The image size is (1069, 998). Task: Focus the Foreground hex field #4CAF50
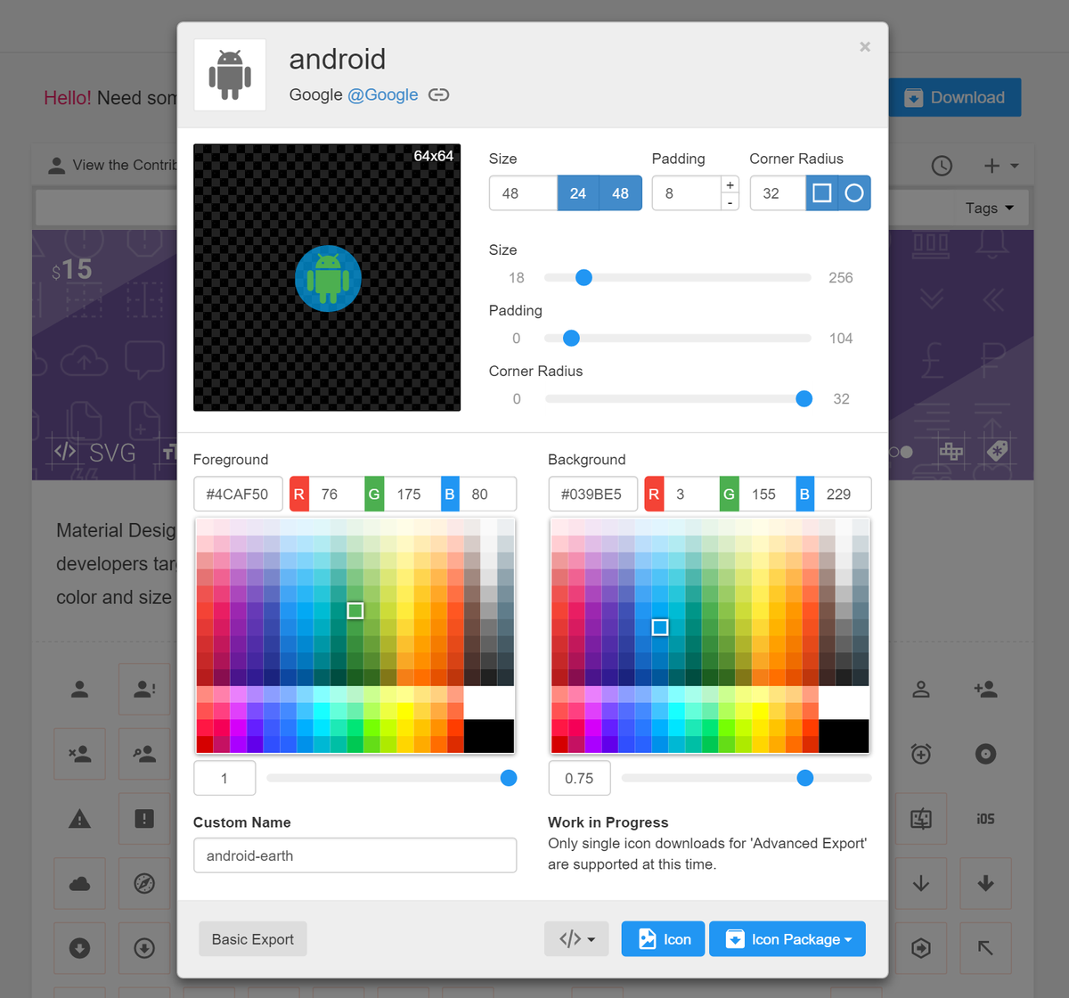point(238,495)
